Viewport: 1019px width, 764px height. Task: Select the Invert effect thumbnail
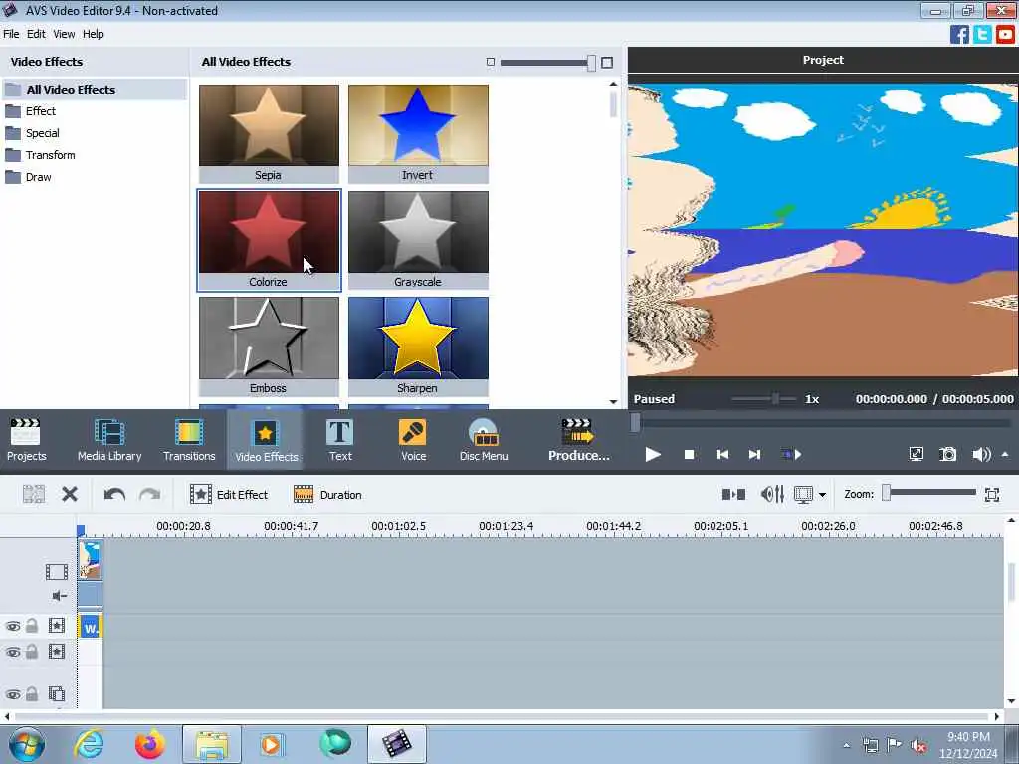click(418, 133)
